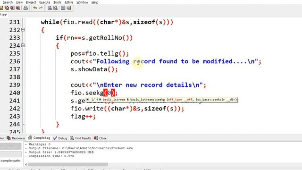Click the Close tab in bottom panel

[x=100, y=138]
